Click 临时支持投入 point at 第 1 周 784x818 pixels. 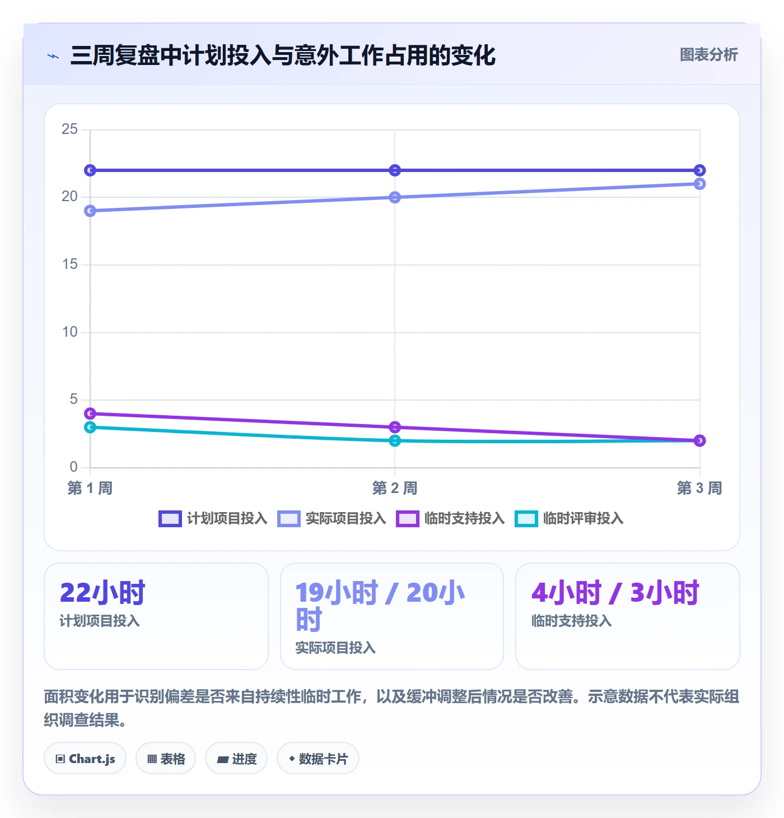(90, 413)
